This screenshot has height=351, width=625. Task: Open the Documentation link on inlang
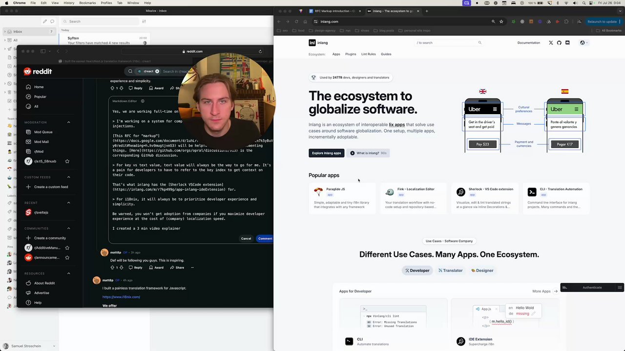pyautogui.click(x=529, y=43)
